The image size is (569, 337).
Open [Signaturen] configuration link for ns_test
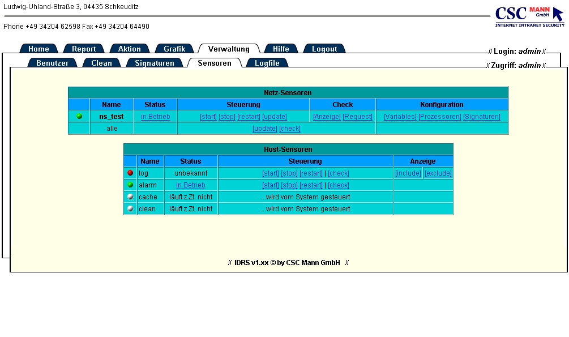point(482,117)
